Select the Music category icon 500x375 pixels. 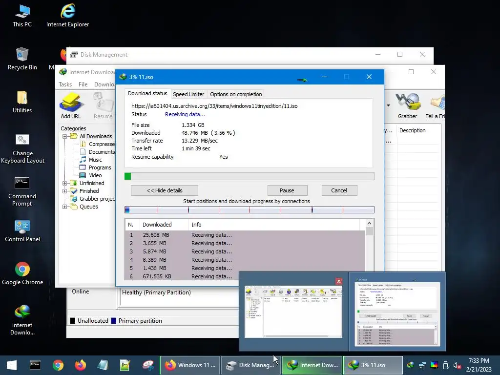coord(83,160)
